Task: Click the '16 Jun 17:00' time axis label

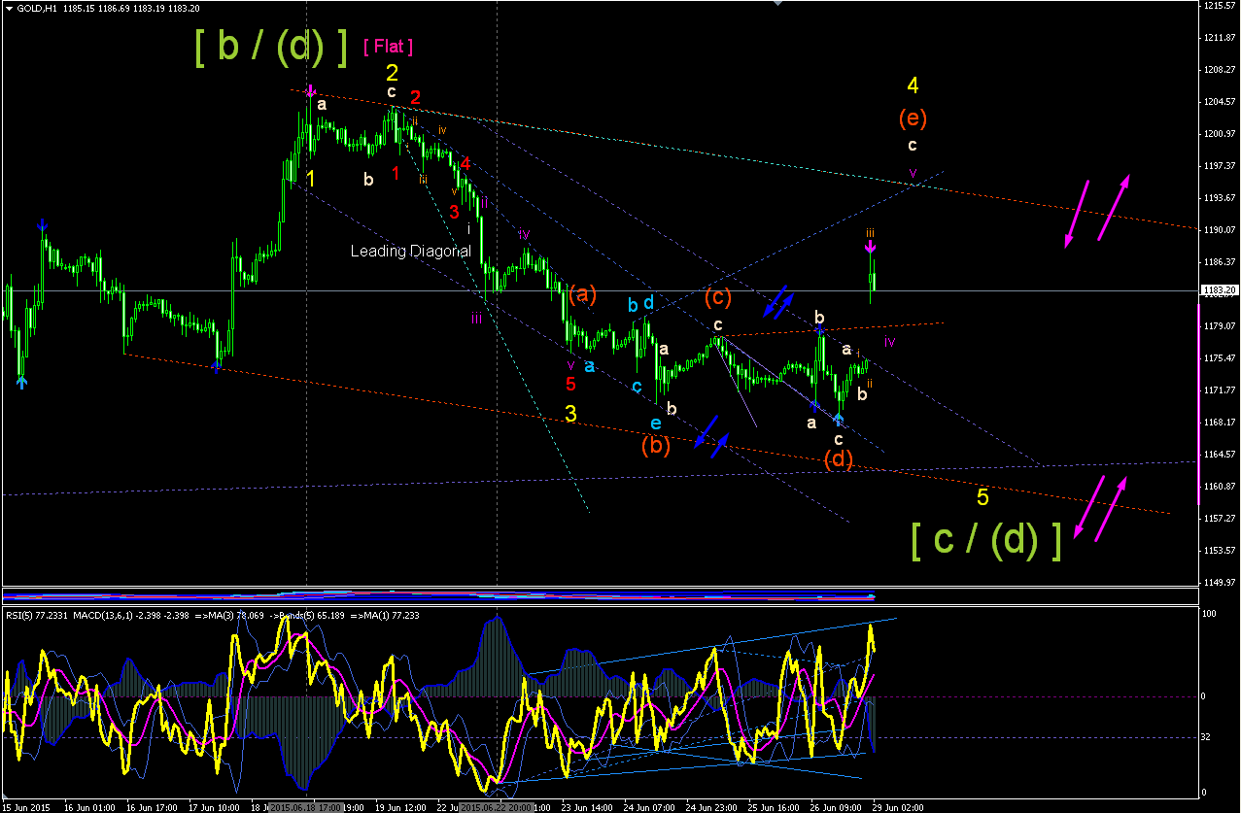Action: (x=150, y=807)
